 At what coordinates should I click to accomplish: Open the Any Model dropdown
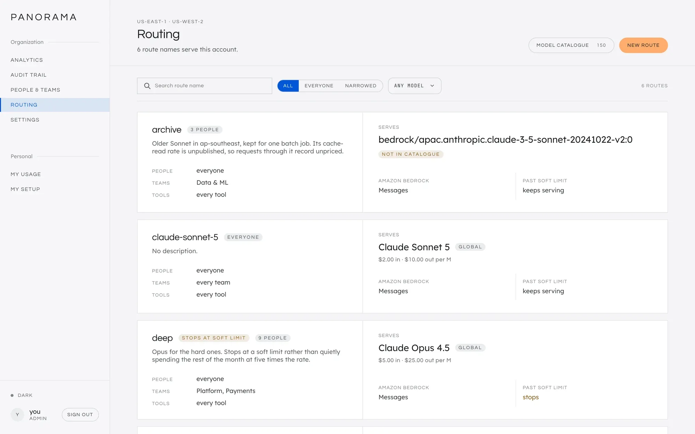tap(415, 86)
